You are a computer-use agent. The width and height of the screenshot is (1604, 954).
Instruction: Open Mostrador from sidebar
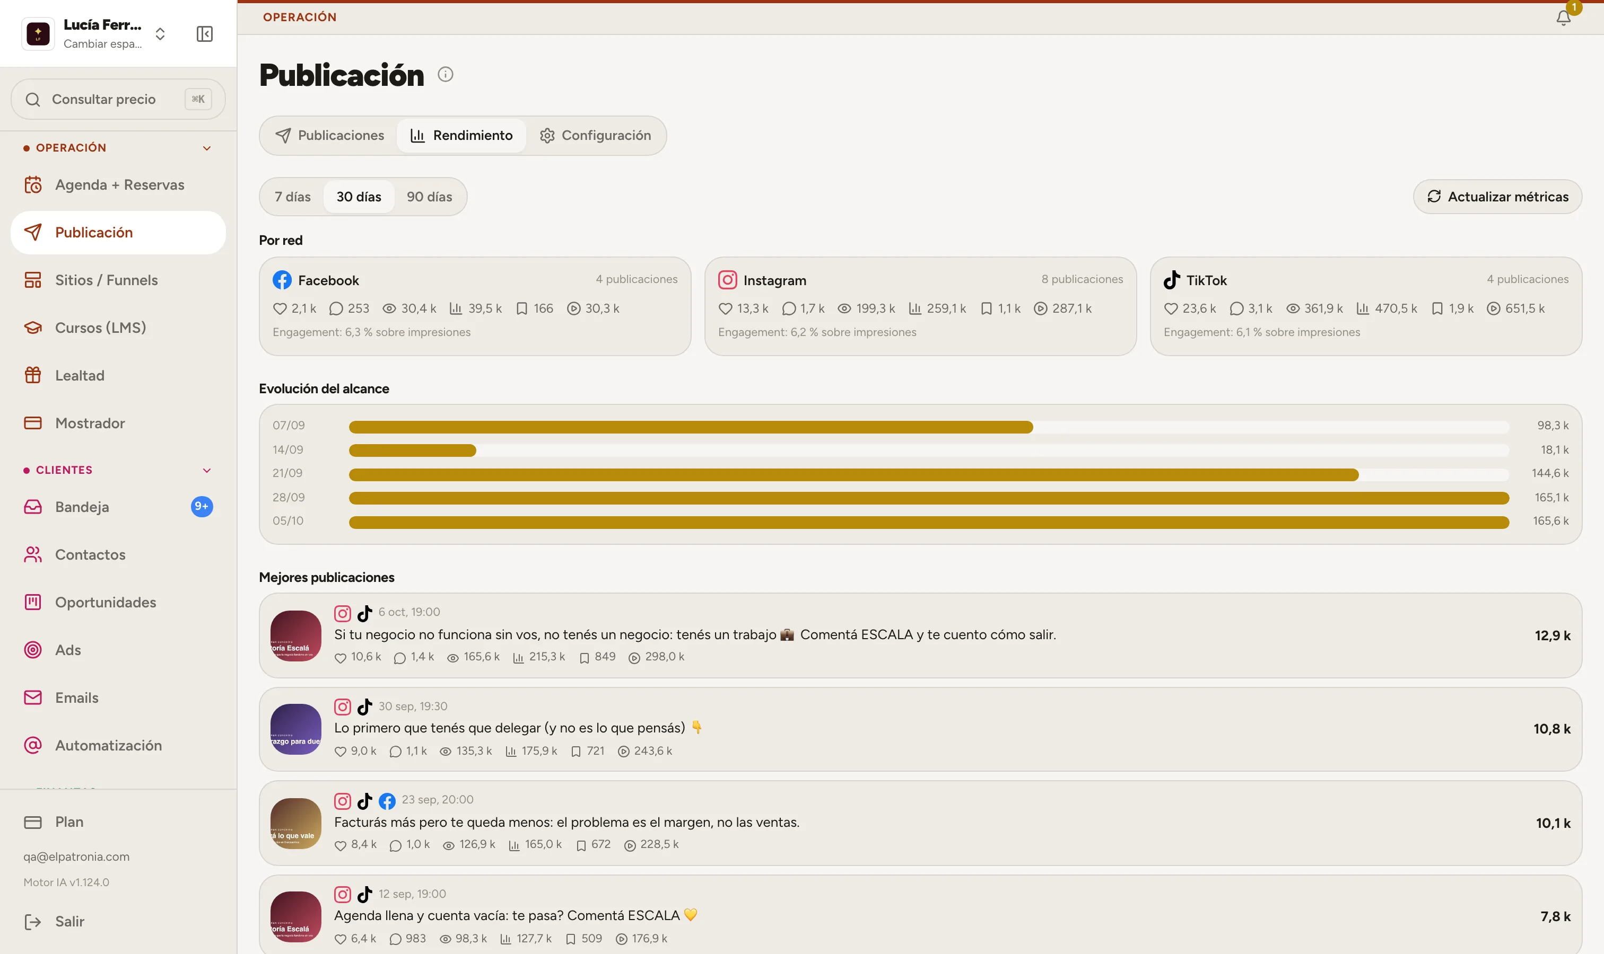tap(118, 423)
